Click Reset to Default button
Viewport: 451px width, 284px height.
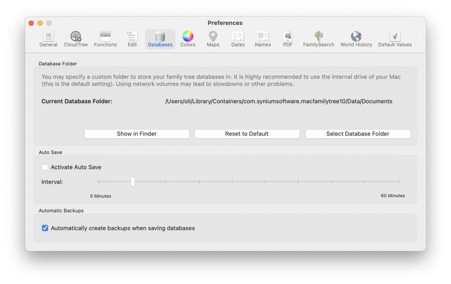[x=247, y=134]
